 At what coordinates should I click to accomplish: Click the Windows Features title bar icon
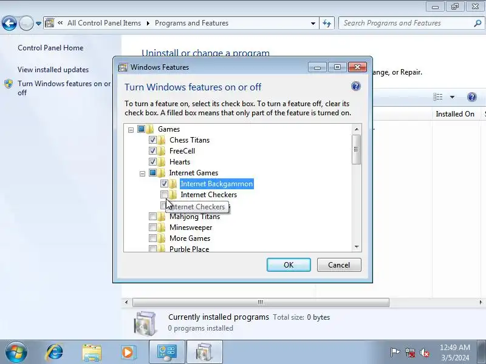(123, 67)
